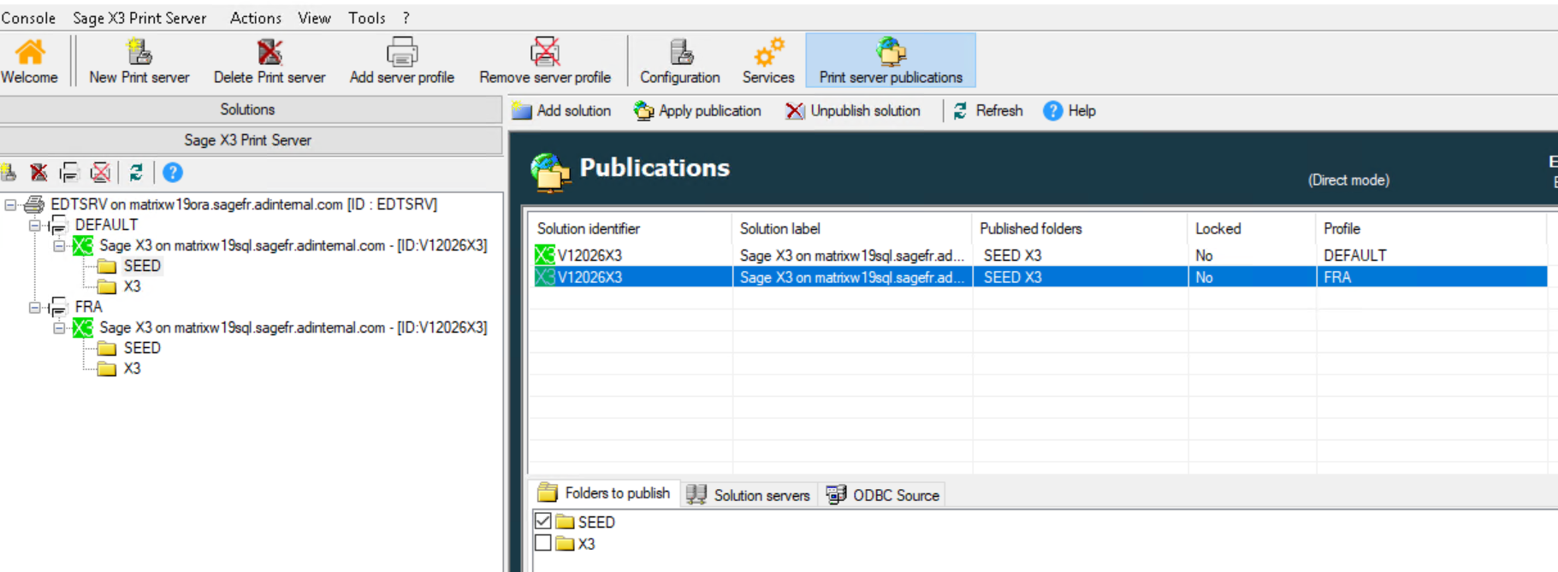The width and height of the screenshot is (1558, 572).
Task: Click X3 icon in FRA profile row of table
Action: pos(544,277)
